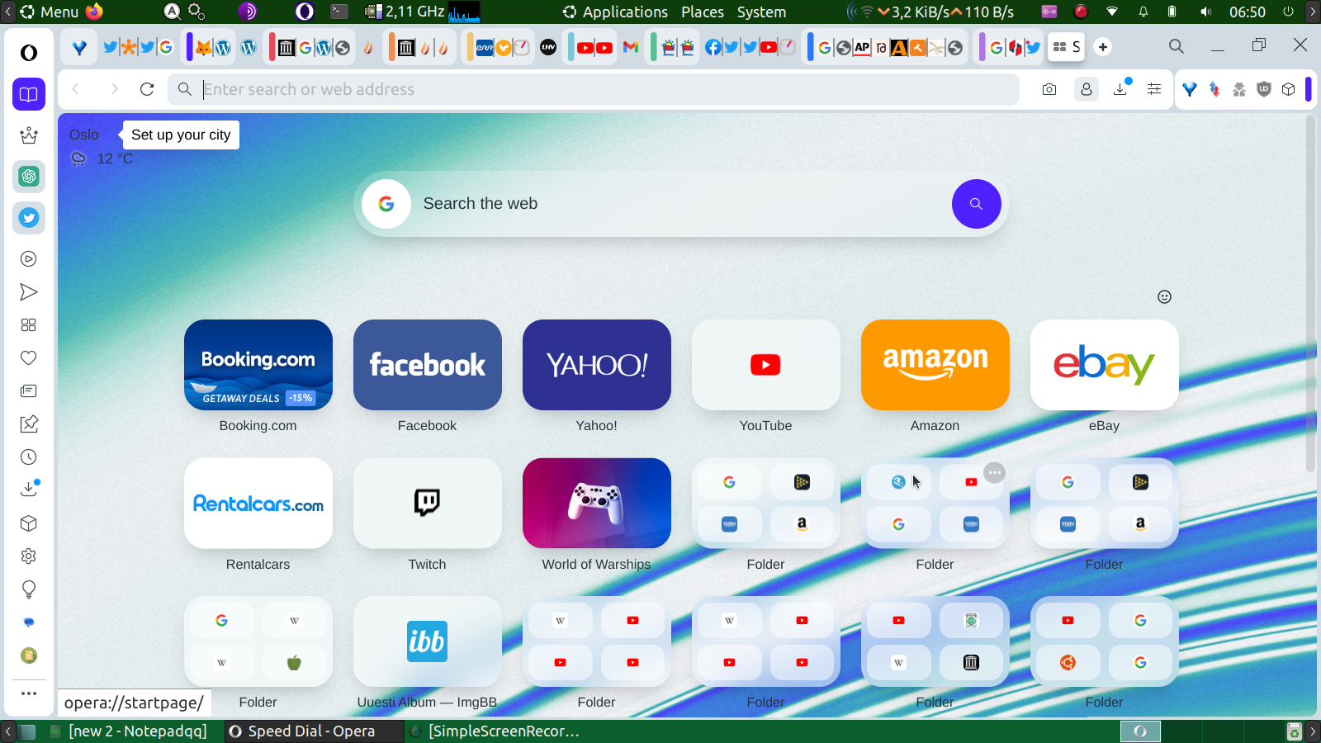Expand the sidebar three-dots more menu
This screenshot has height=743, width=1321.
click(29, 693)
